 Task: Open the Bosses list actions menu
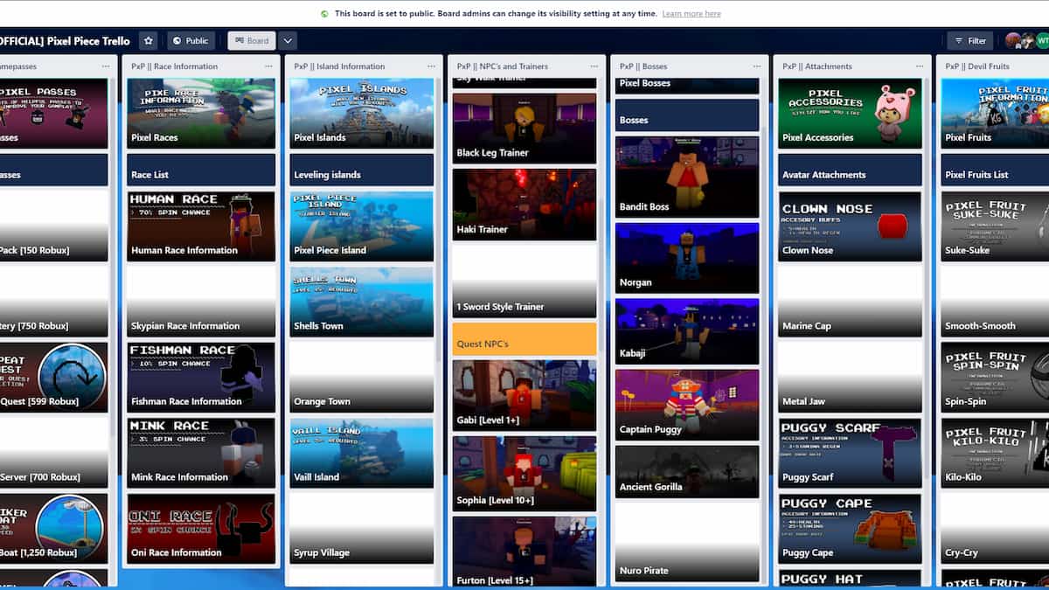(x=756, y=66)
